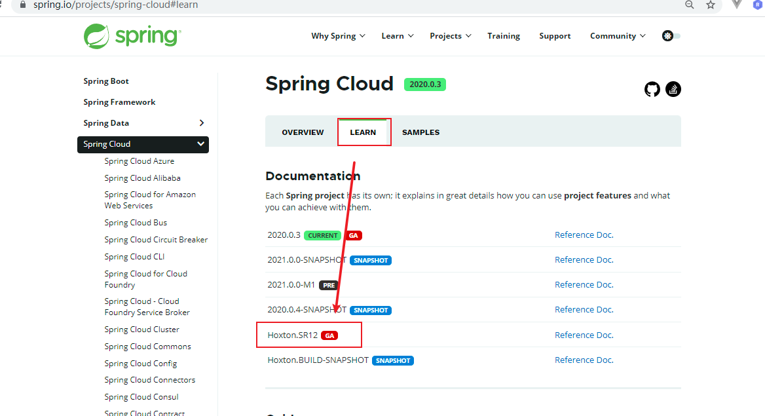Viewport: 765px width, 416px height.
Task: Open Reference Doc. for 2021.0.0-M1
Action: [584, 285]
